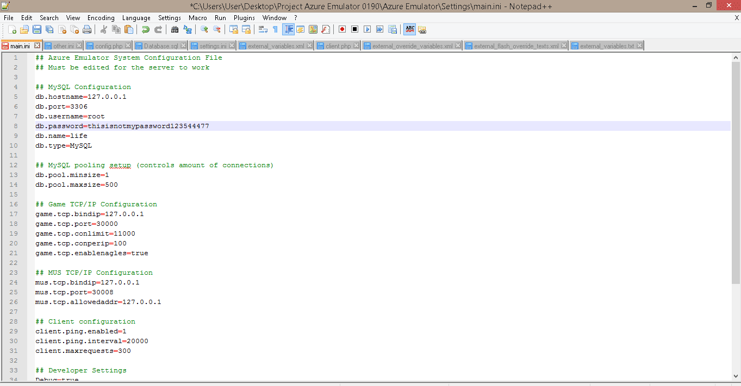This screenshot has width=741, height=386.
Task: Switch to the client.php tab
Action: click(338, 46)
